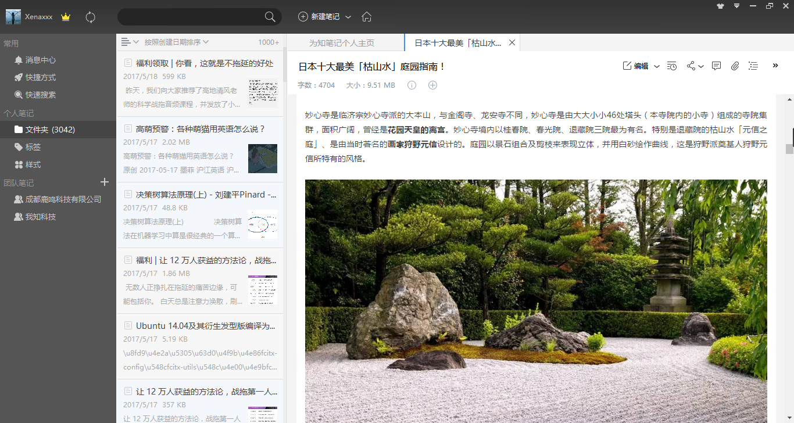Open the note version history icon

672,66
